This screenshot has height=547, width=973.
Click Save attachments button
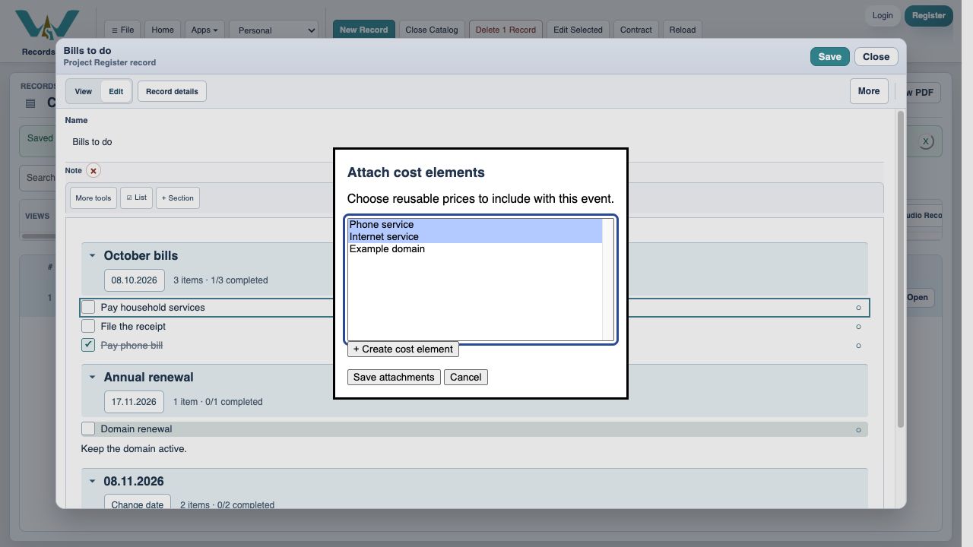(394, 378)
